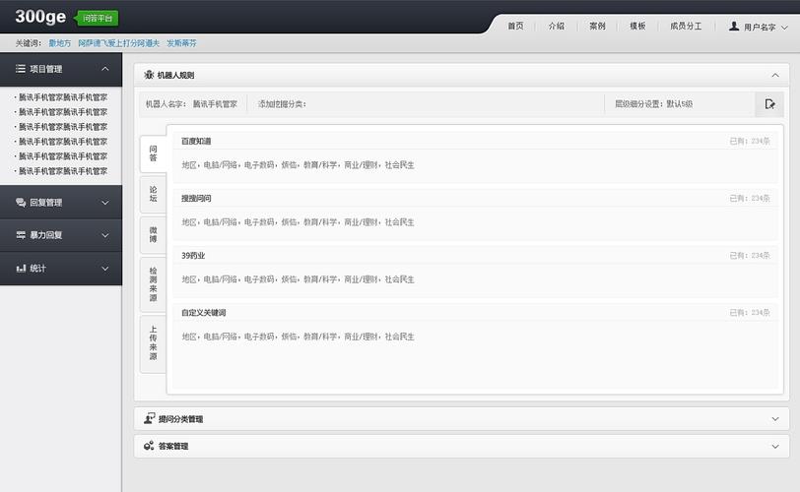Switch to the 论坛 vertical tab
Viewport: 800px width, 492px height.
pyautogui.click(x=153, y=194)
